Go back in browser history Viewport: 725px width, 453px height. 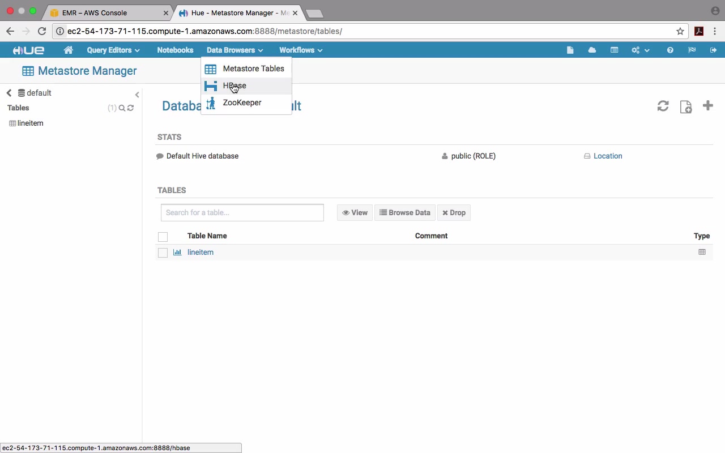click(10, 31)
